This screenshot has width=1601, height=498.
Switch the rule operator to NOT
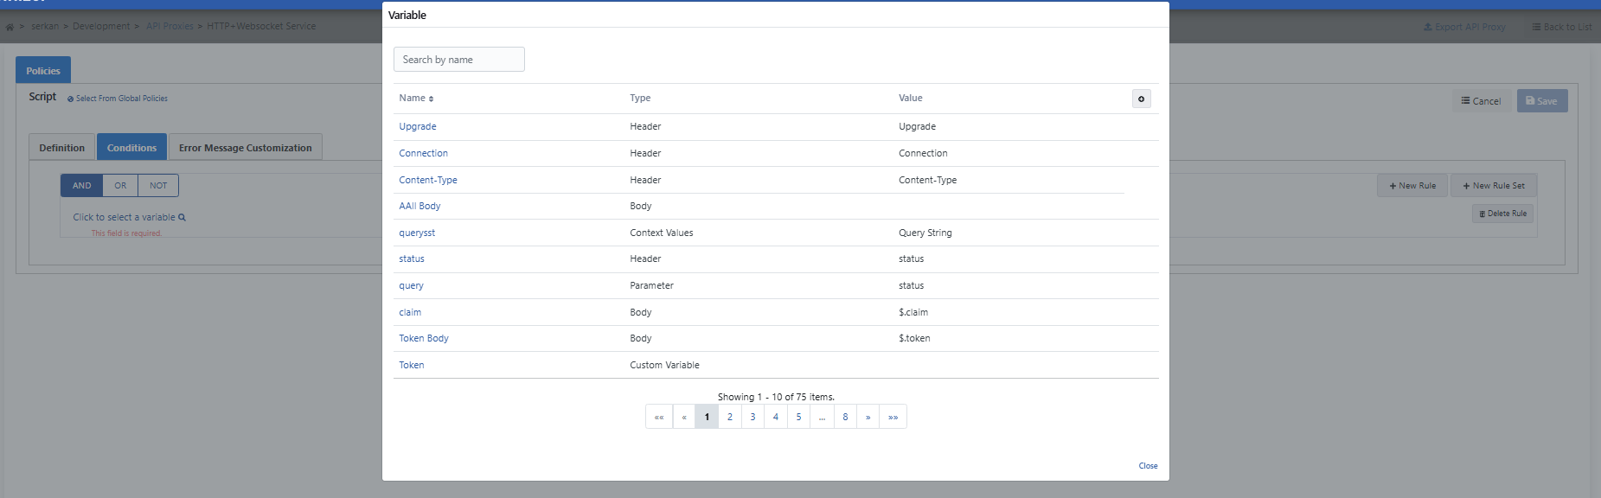[x=158, y=186]
